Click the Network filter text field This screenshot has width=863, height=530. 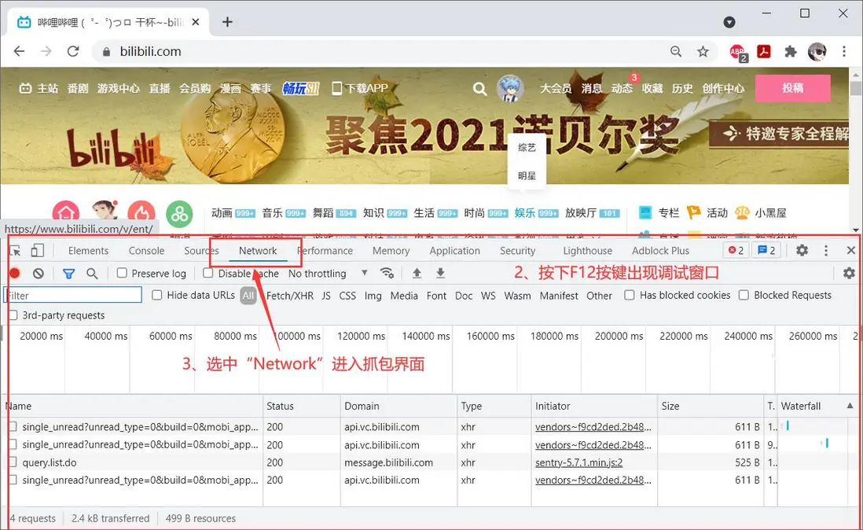pyautogui.click(x=72, y=295)
